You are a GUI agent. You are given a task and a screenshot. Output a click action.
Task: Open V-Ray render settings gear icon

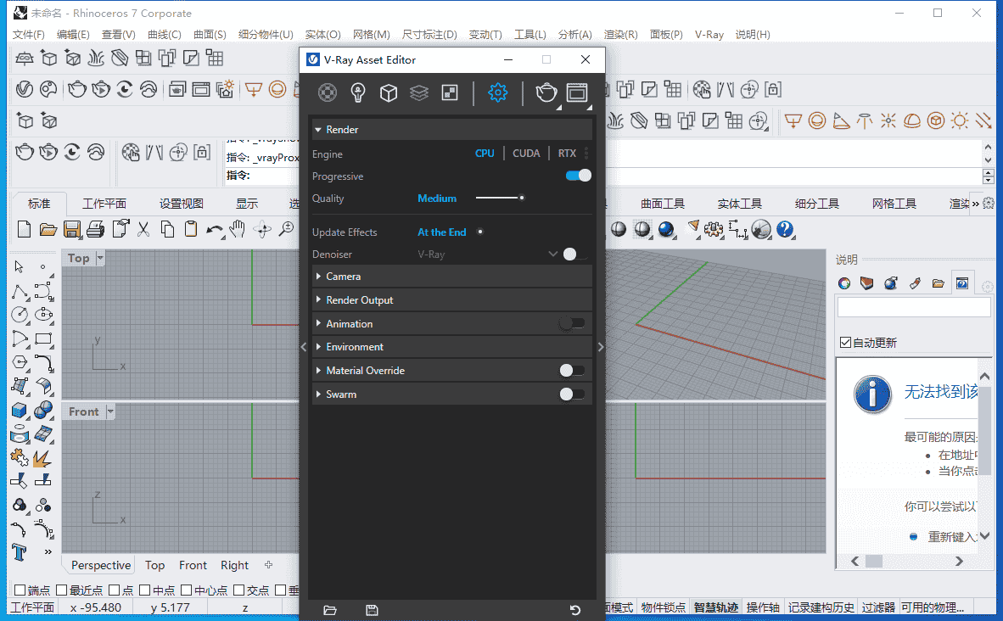tap(497, 92)
